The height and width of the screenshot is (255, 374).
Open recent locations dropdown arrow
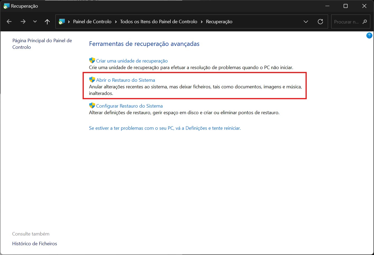[x=35, y=22]
